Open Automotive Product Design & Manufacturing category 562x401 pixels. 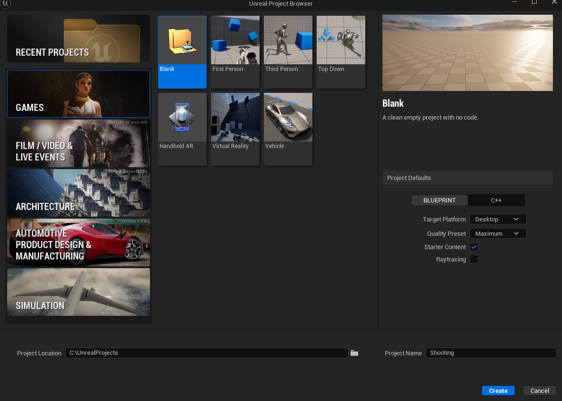click(x=79, y=242)
